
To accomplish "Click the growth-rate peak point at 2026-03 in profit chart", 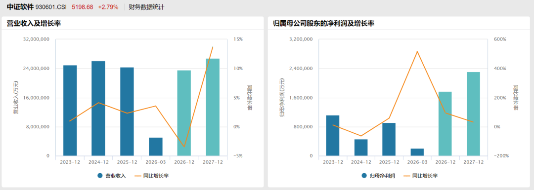I will 417,52.
